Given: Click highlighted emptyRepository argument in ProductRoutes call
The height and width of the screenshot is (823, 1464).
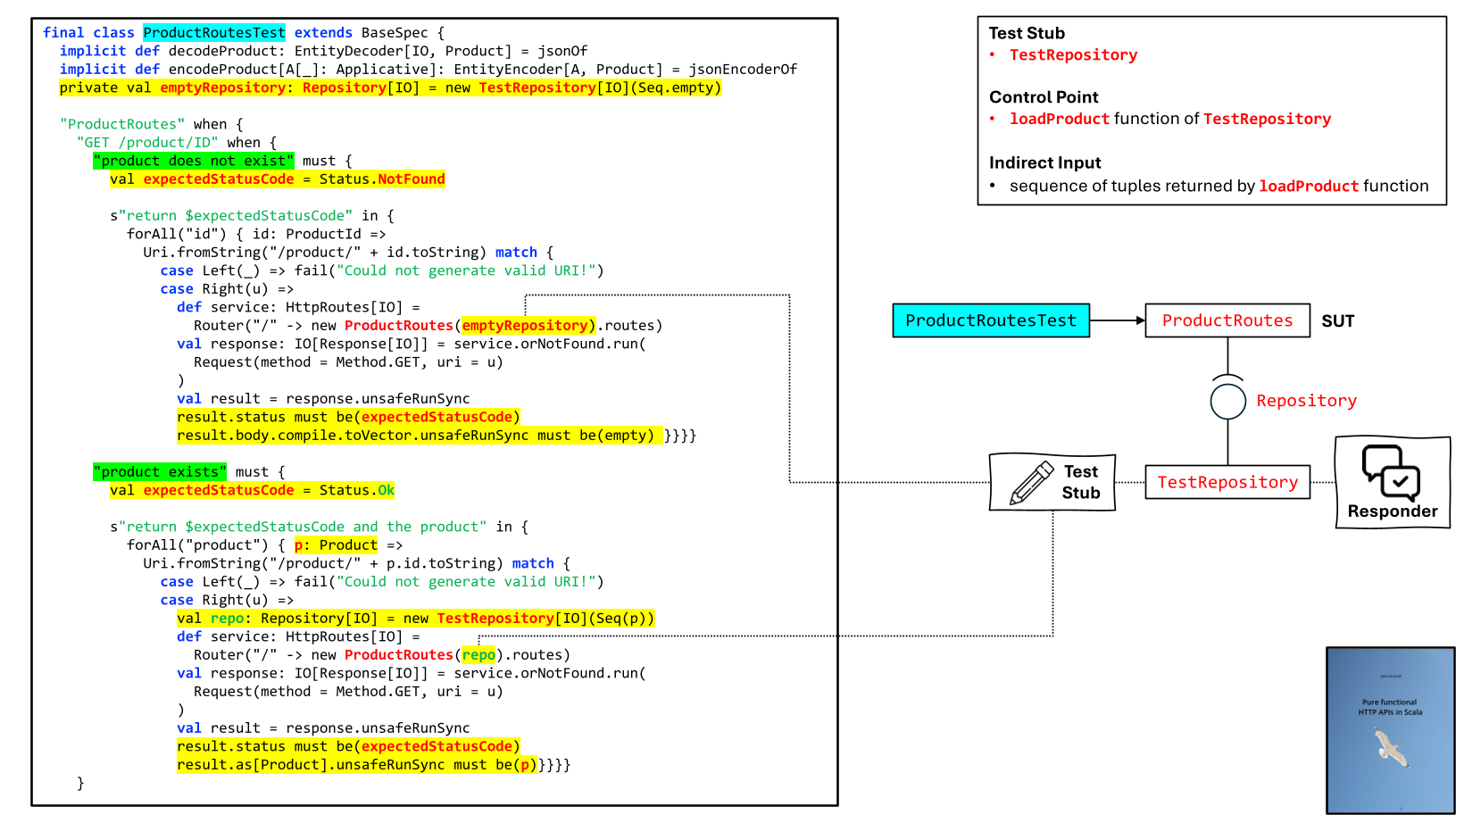Looking at the screenshot, I should click(528, 325).
